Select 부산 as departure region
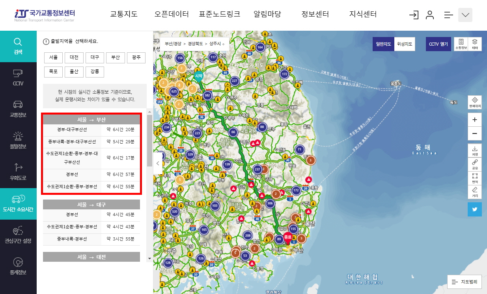This screenshot has width=487, height=294. (116, 58)
